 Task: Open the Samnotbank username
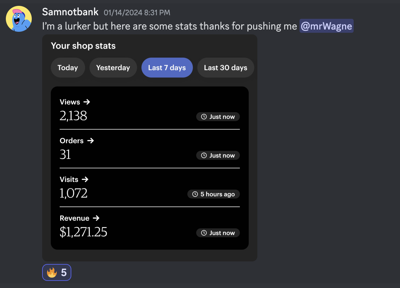point(70,12)
